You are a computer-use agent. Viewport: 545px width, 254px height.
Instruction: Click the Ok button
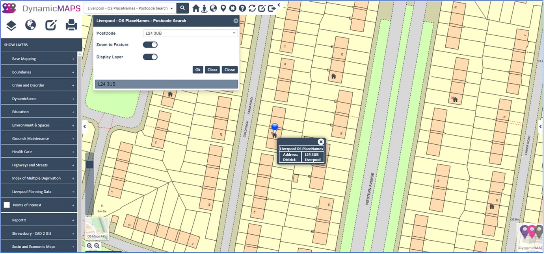198,70
